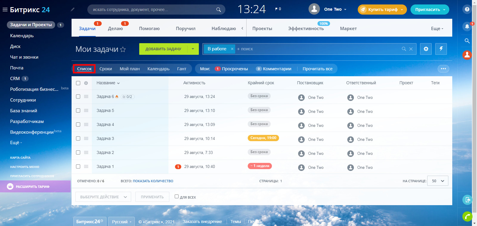Open the notifications bell icon
477x226 pixels.
(467, 26)
